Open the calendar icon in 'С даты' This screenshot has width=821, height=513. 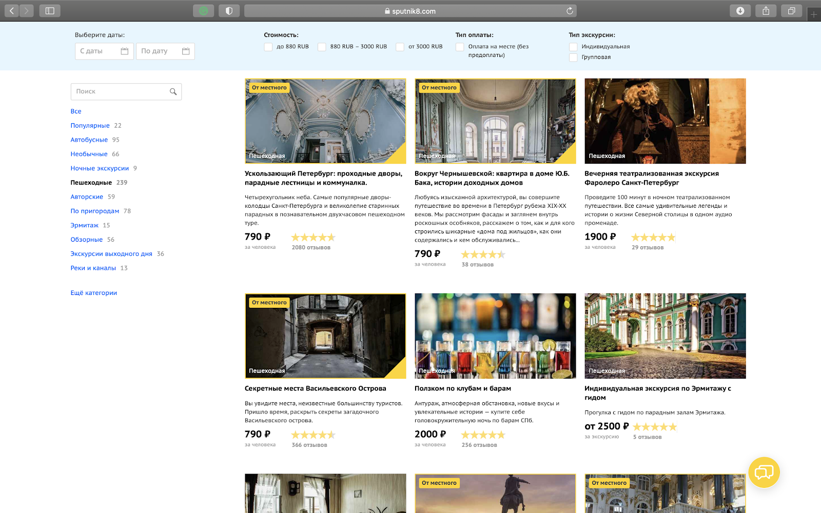click(124, 51)
